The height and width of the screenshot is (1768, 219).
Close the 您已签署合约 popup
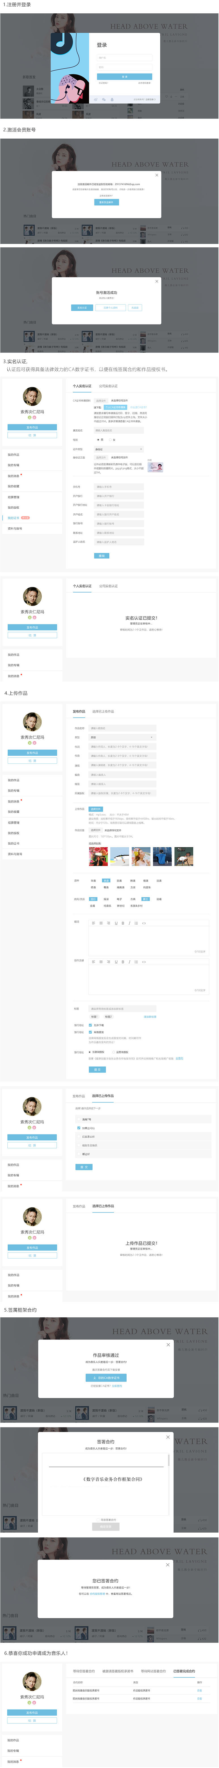pyautogui.click(x=168, y=1565)
